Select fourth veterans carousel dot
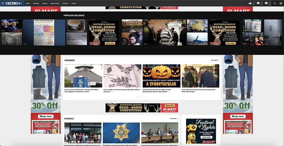284x146 pixels. tap(146, 97)
